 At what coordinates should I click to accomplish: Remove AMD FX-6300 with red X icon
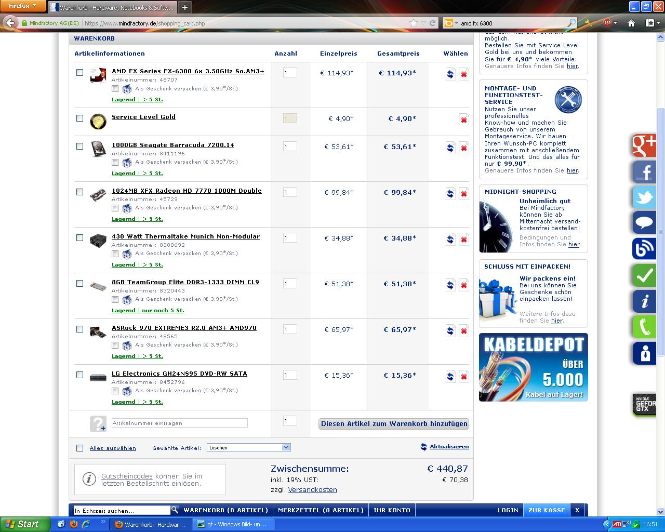pos(464,74)
